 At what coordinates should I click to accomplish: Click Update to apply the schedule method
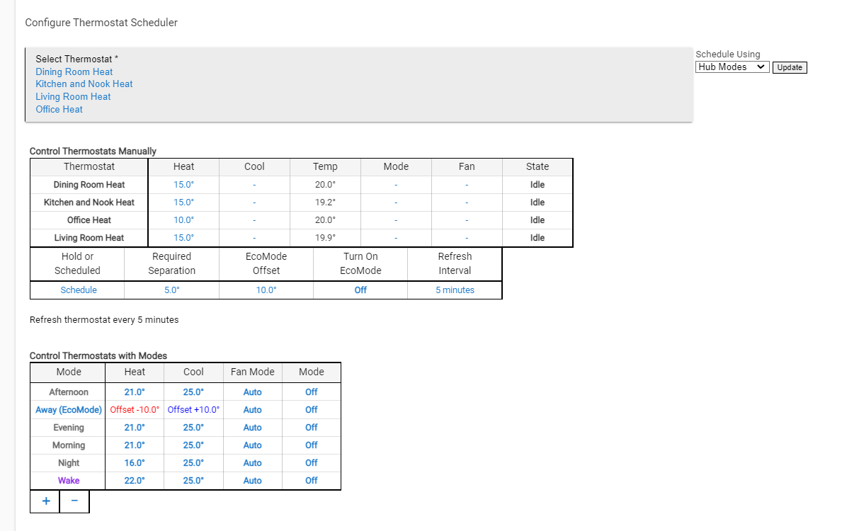[790, 67]
